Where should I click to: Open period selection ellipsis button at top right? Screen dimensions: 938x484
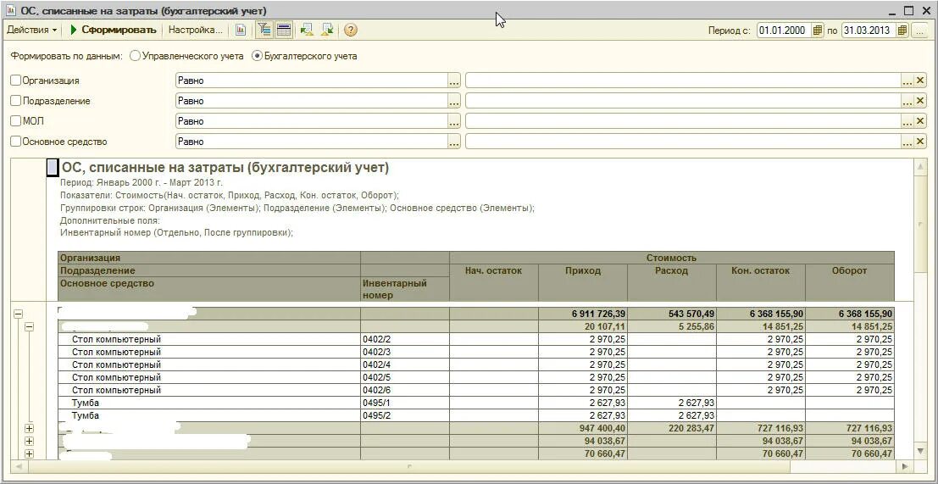920,31
